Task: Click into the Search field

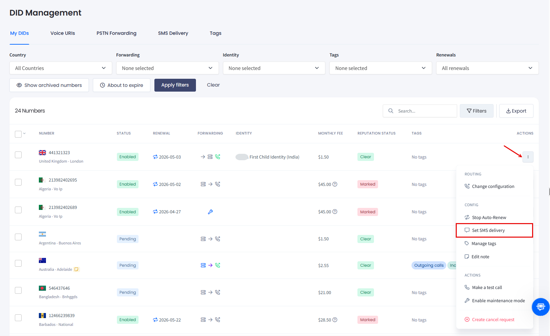Action: pyautogui.click(x=420, y=111)
